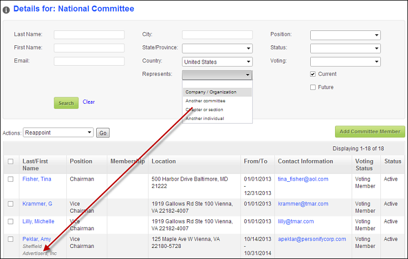This screenshot has height=259, width=408.
Task: Tick the checkbox next to Krammer, G
Action: tap(11, 204)
